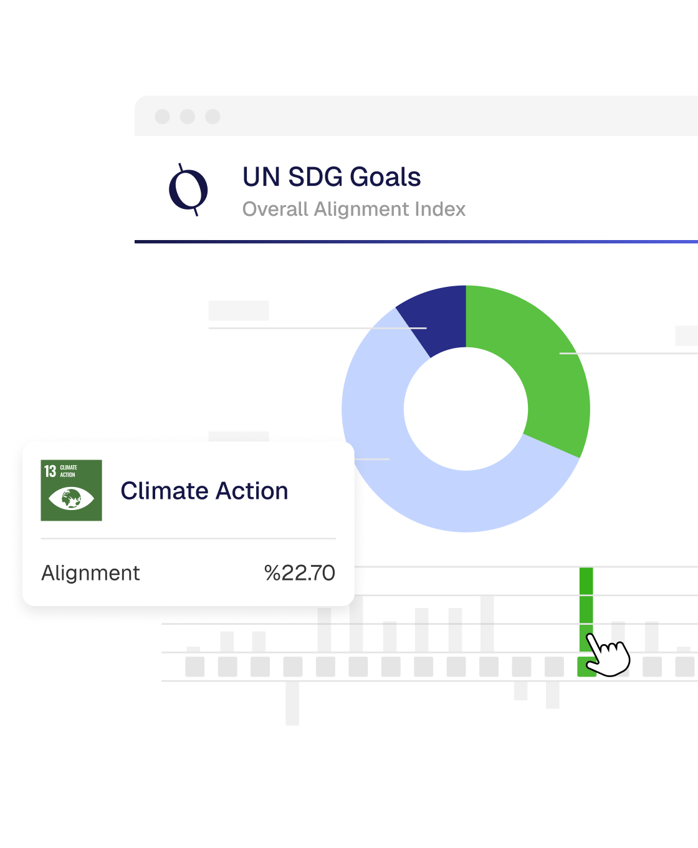Click the %22.70 alignment value
Image resolution: width=698 pixels, height=848 pixels.
pos(300,573)
